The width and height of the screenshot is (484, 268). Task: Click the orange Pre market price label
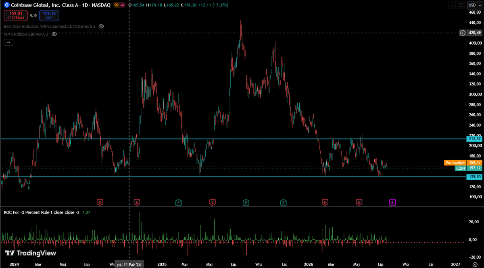pos(463,163)
